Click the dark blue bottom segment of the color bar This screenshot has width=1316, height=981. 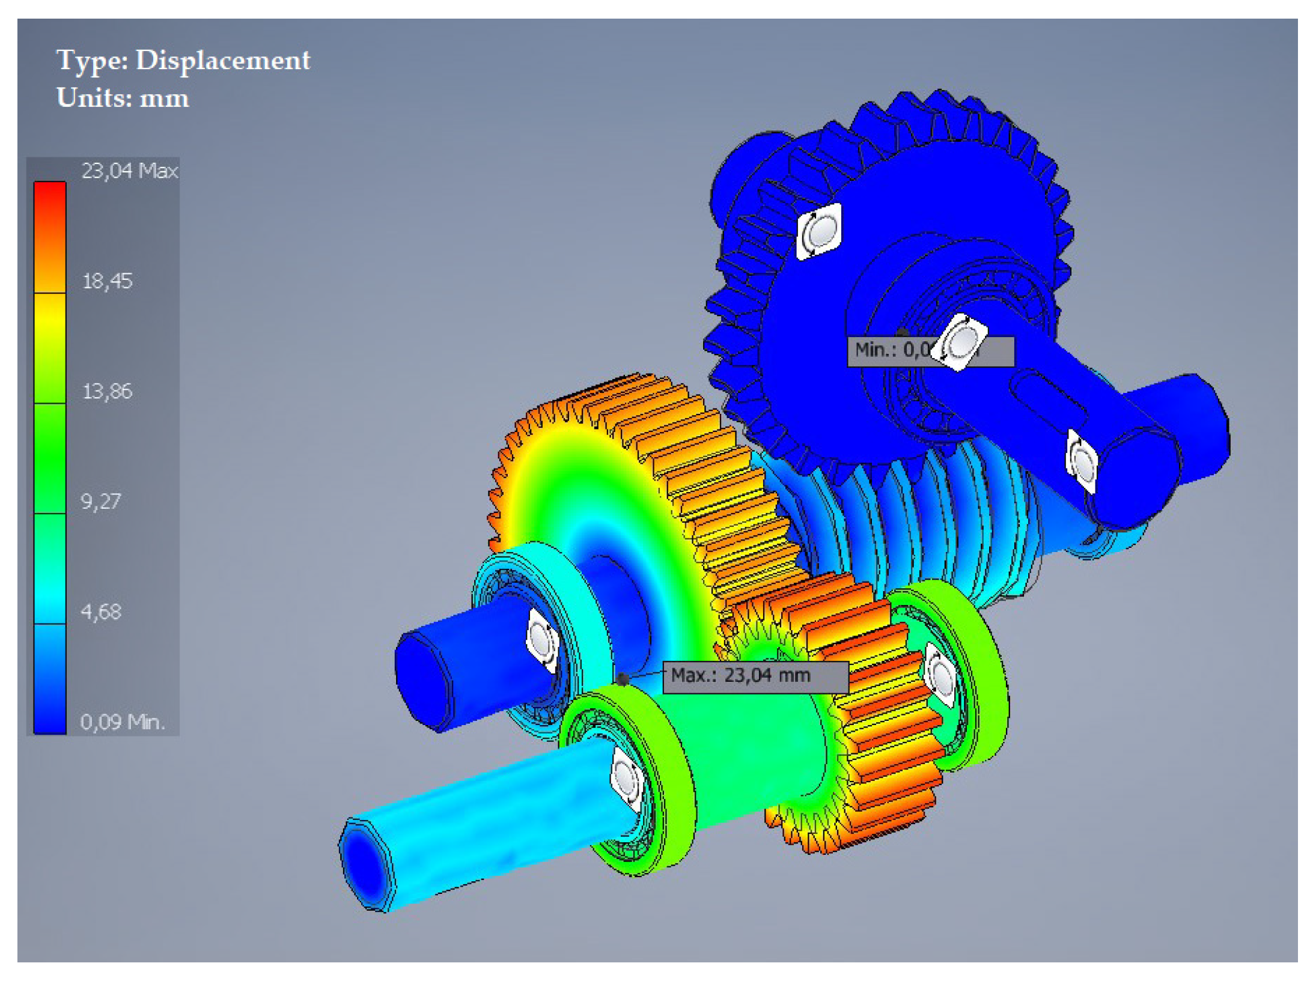tap(50, 679)
